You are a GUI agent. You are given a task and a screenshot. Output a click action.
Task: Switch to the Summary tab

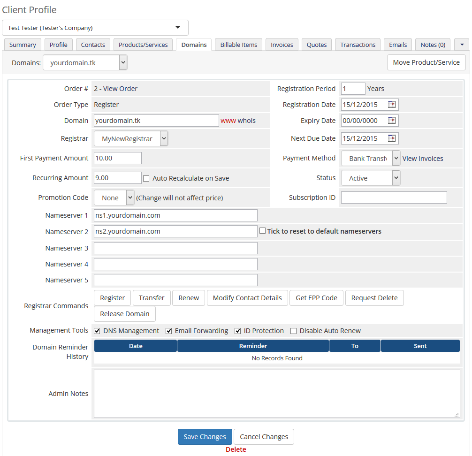(x=23, y=45)
